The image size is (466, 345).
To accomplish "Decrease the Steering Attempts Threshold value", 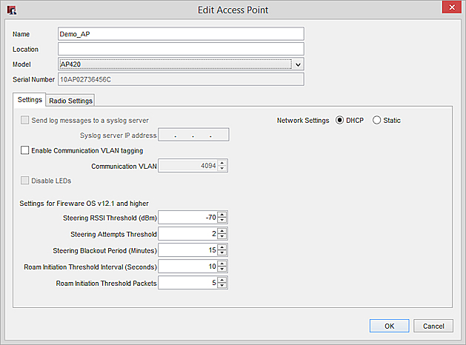I will tap(222, 237).
